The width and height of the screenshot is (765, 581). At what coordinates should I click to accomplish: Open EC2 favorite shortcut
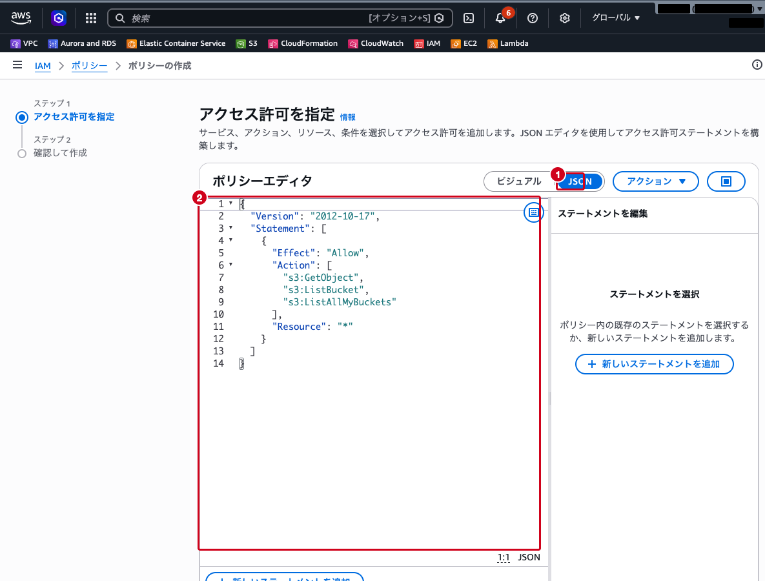464,43
